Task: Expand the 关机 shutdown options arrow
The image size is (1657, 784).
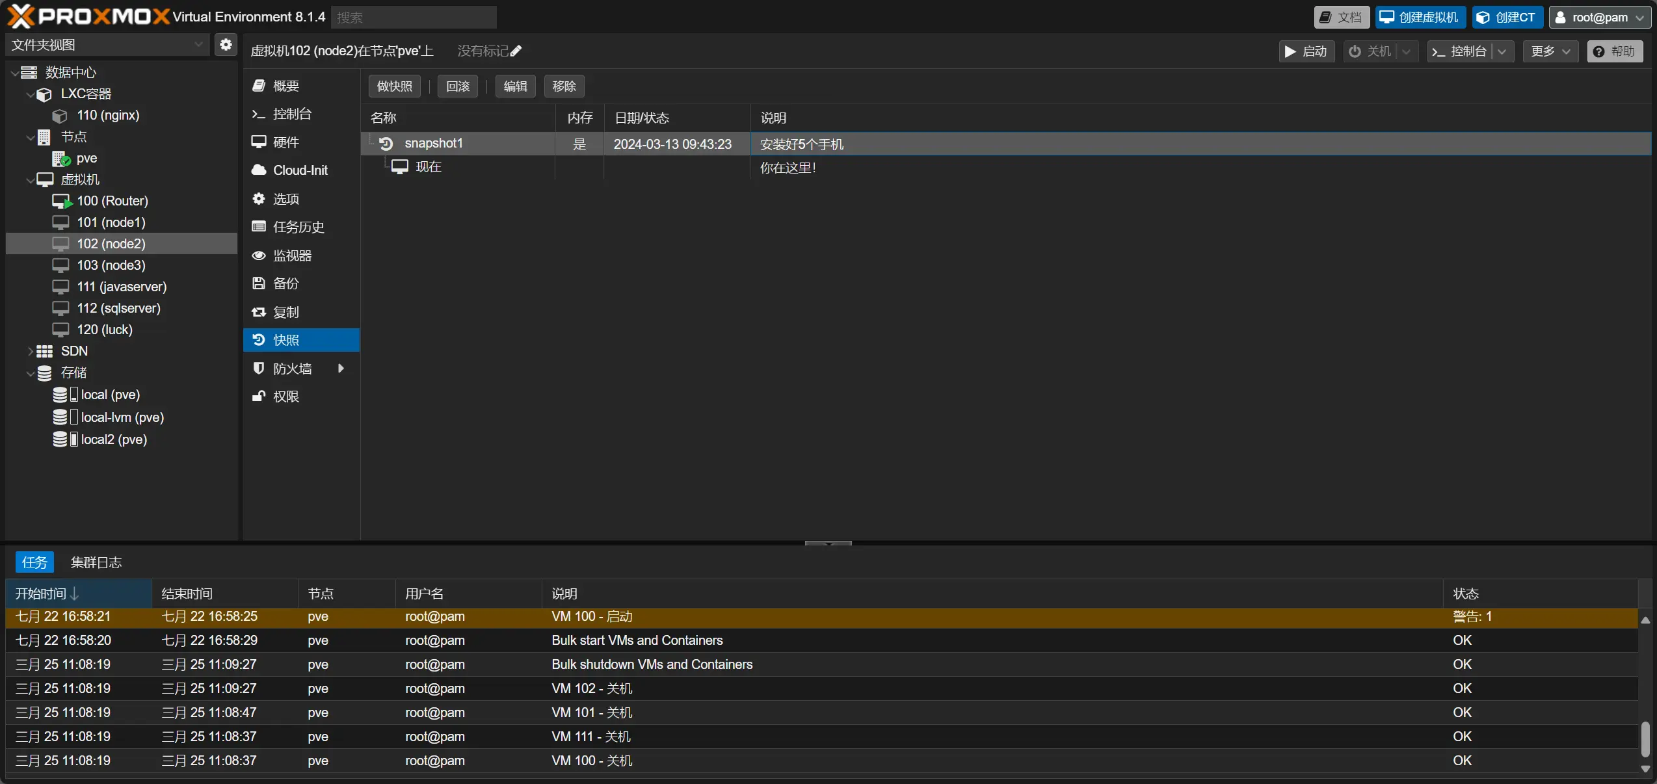Action: pos(1406,51)
